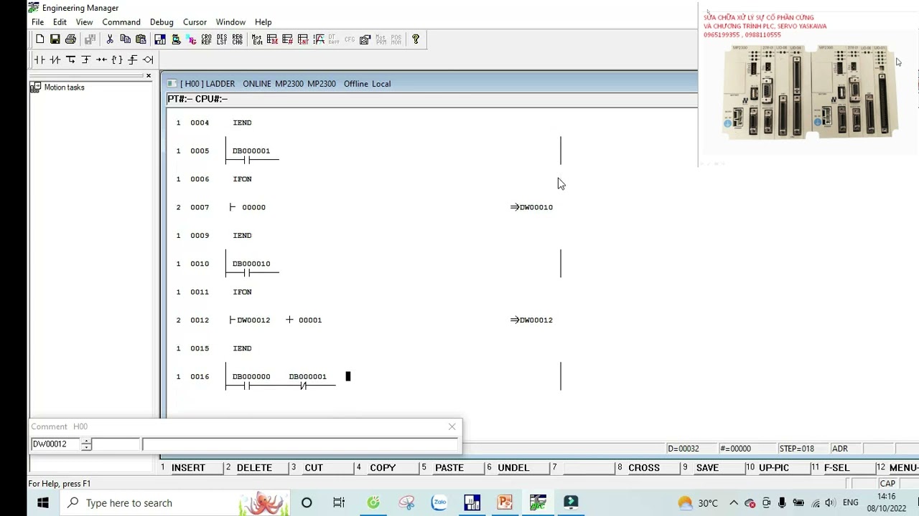Insert a coil output instruction
919x516 pixels.
pos(148,59)
